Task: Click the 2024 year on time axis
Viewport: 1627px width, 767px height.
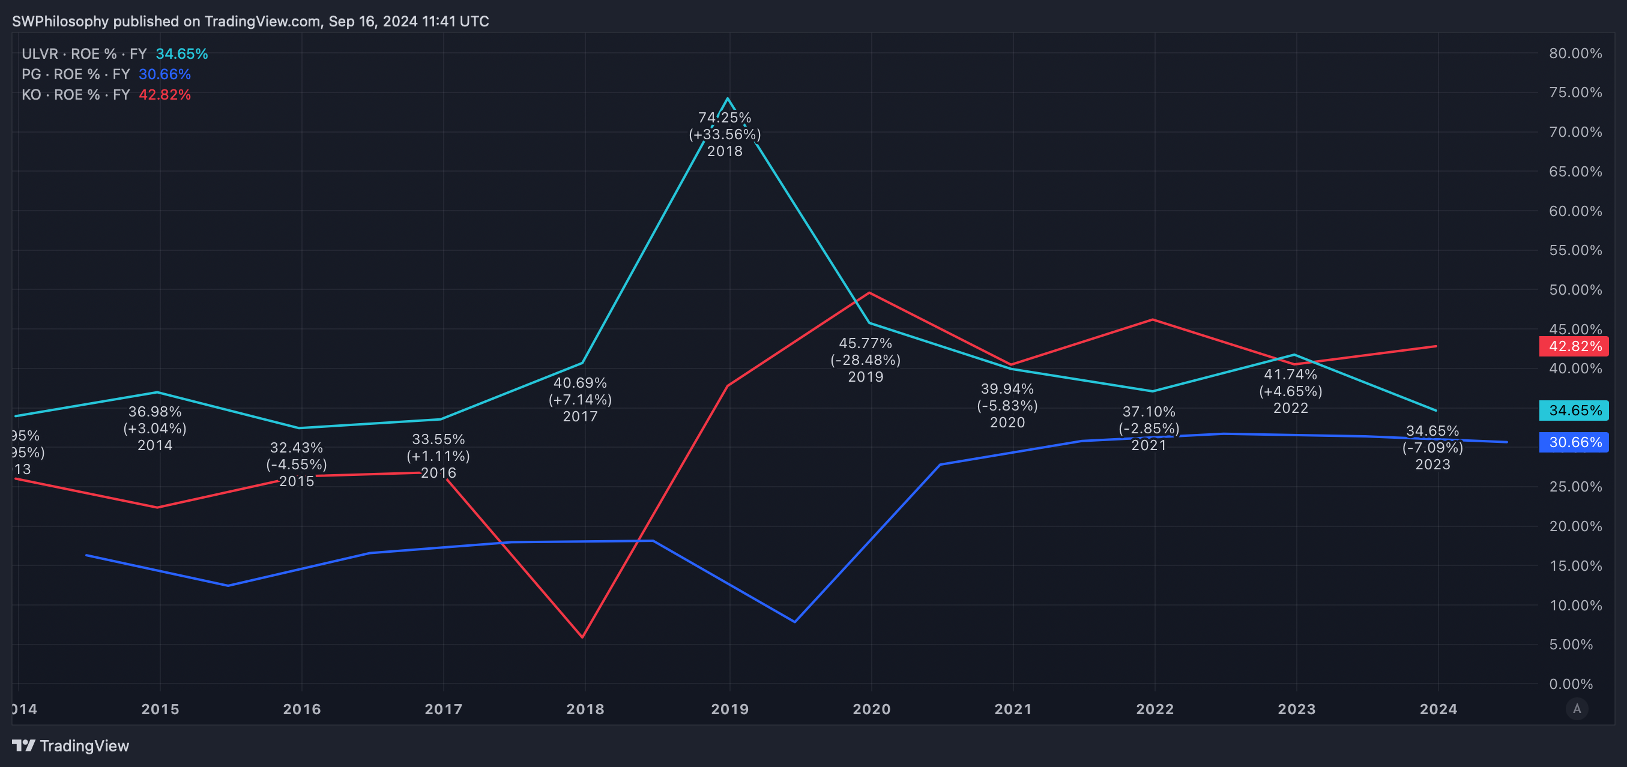Action: [x=1438, y=709]
